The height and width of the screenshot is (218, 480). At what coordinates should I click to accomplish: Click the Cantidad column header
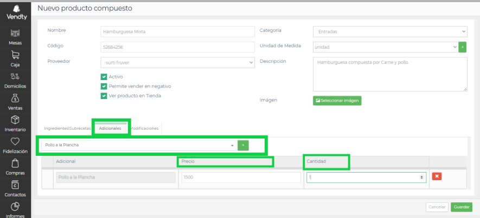(316, 162)
